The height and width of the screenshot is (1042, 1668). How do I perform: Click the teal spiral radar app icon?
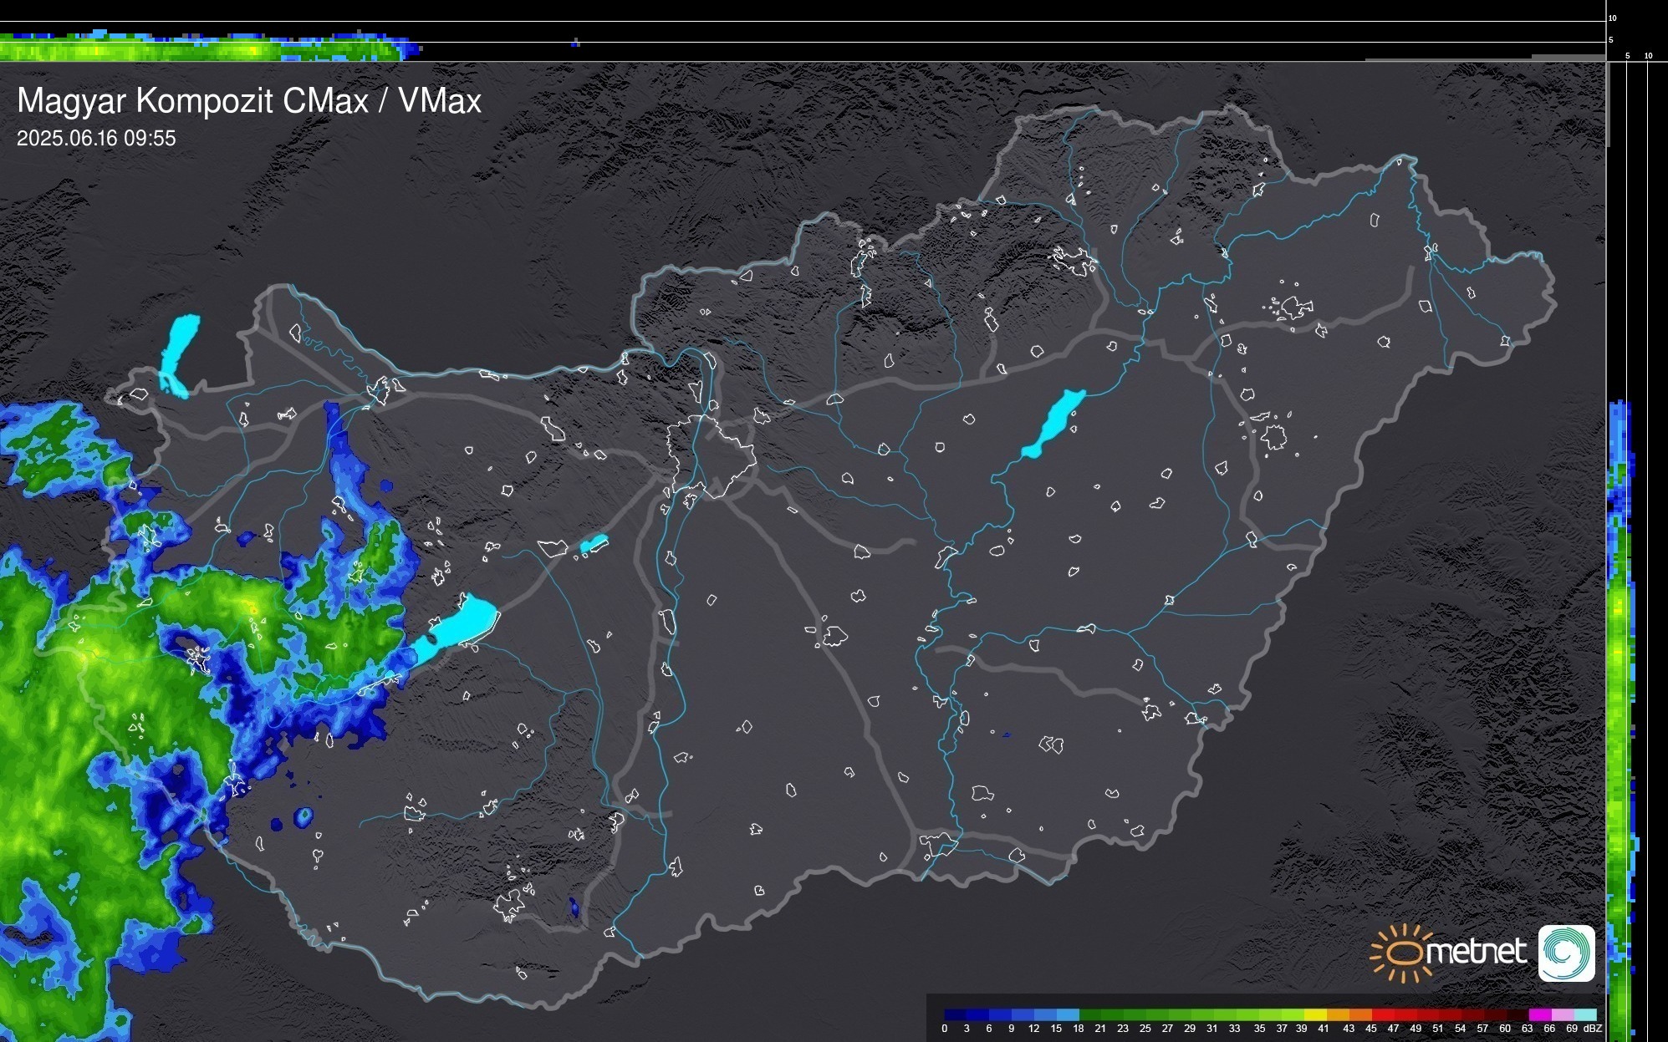[1566, 953]
